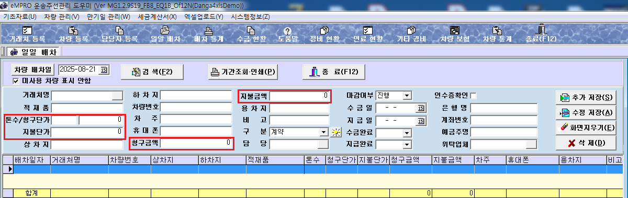This screenshot has width=628, height=198.
Task: Focus the 적재품 input field
Action: click(87, 108)
